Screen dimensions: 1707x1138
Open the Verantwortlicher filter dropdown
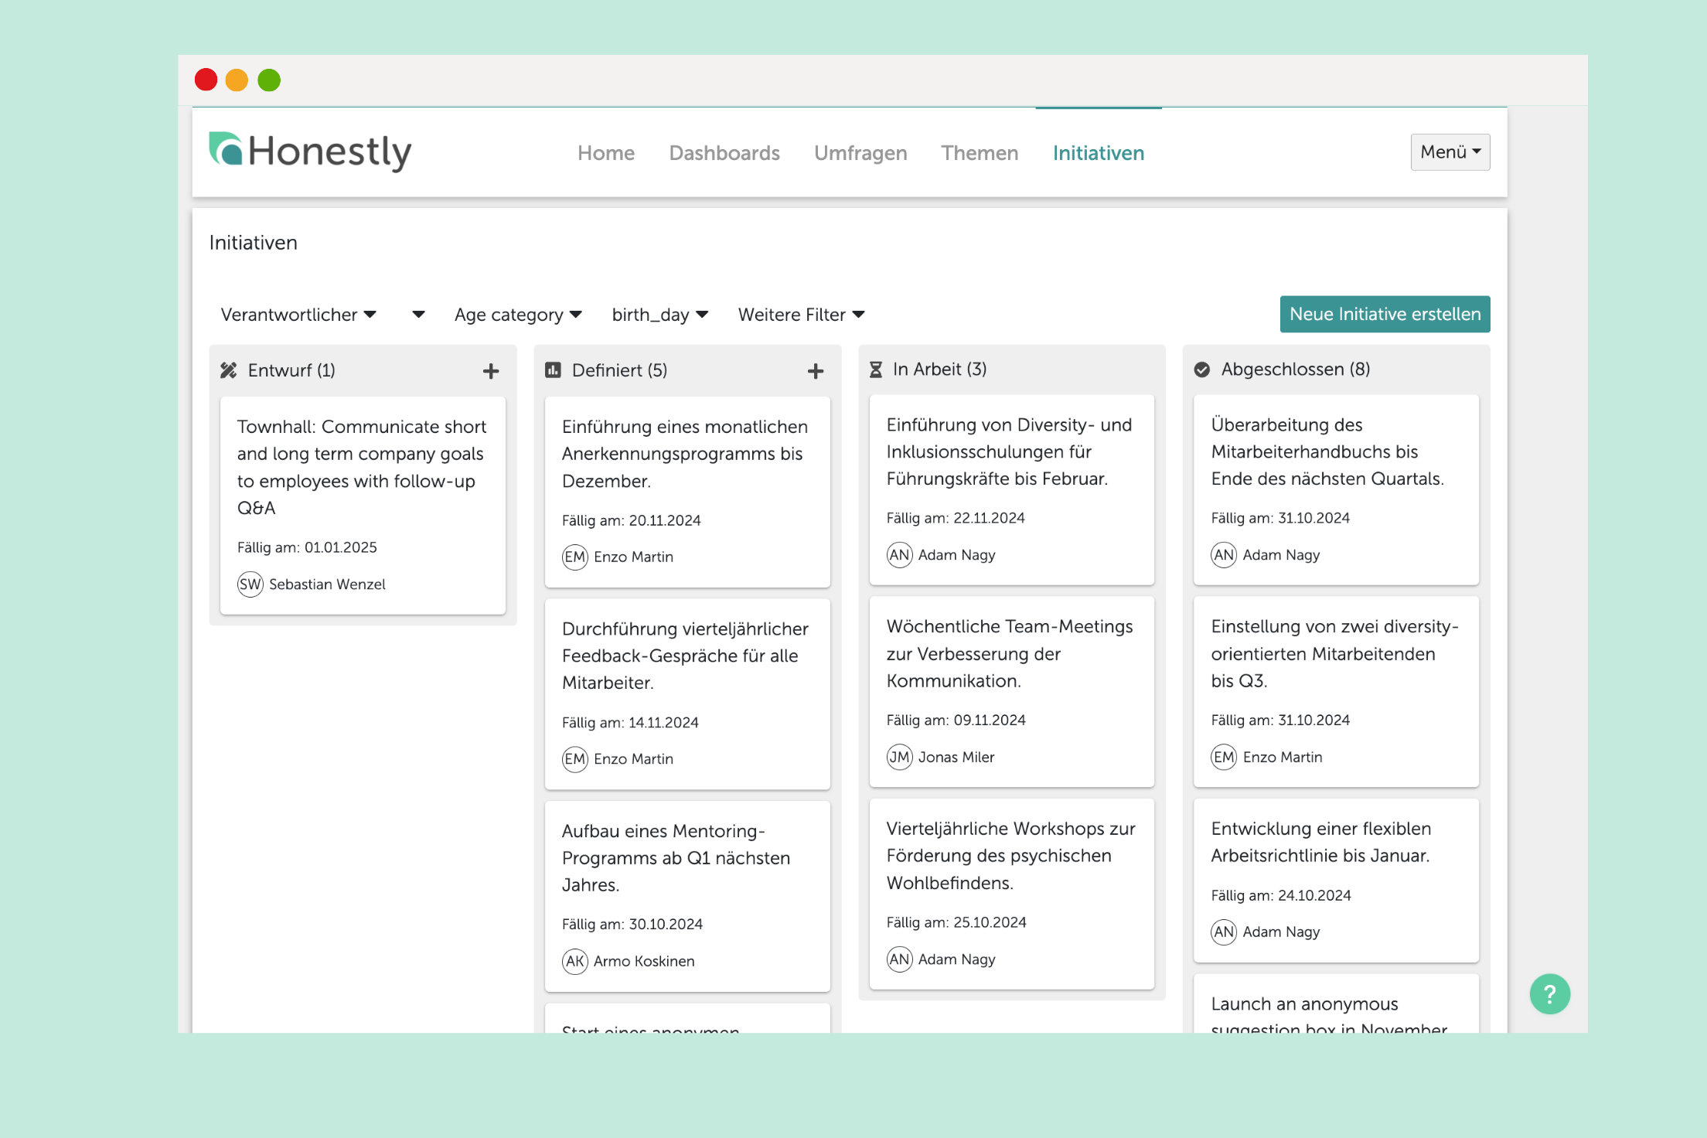[298, 315]
